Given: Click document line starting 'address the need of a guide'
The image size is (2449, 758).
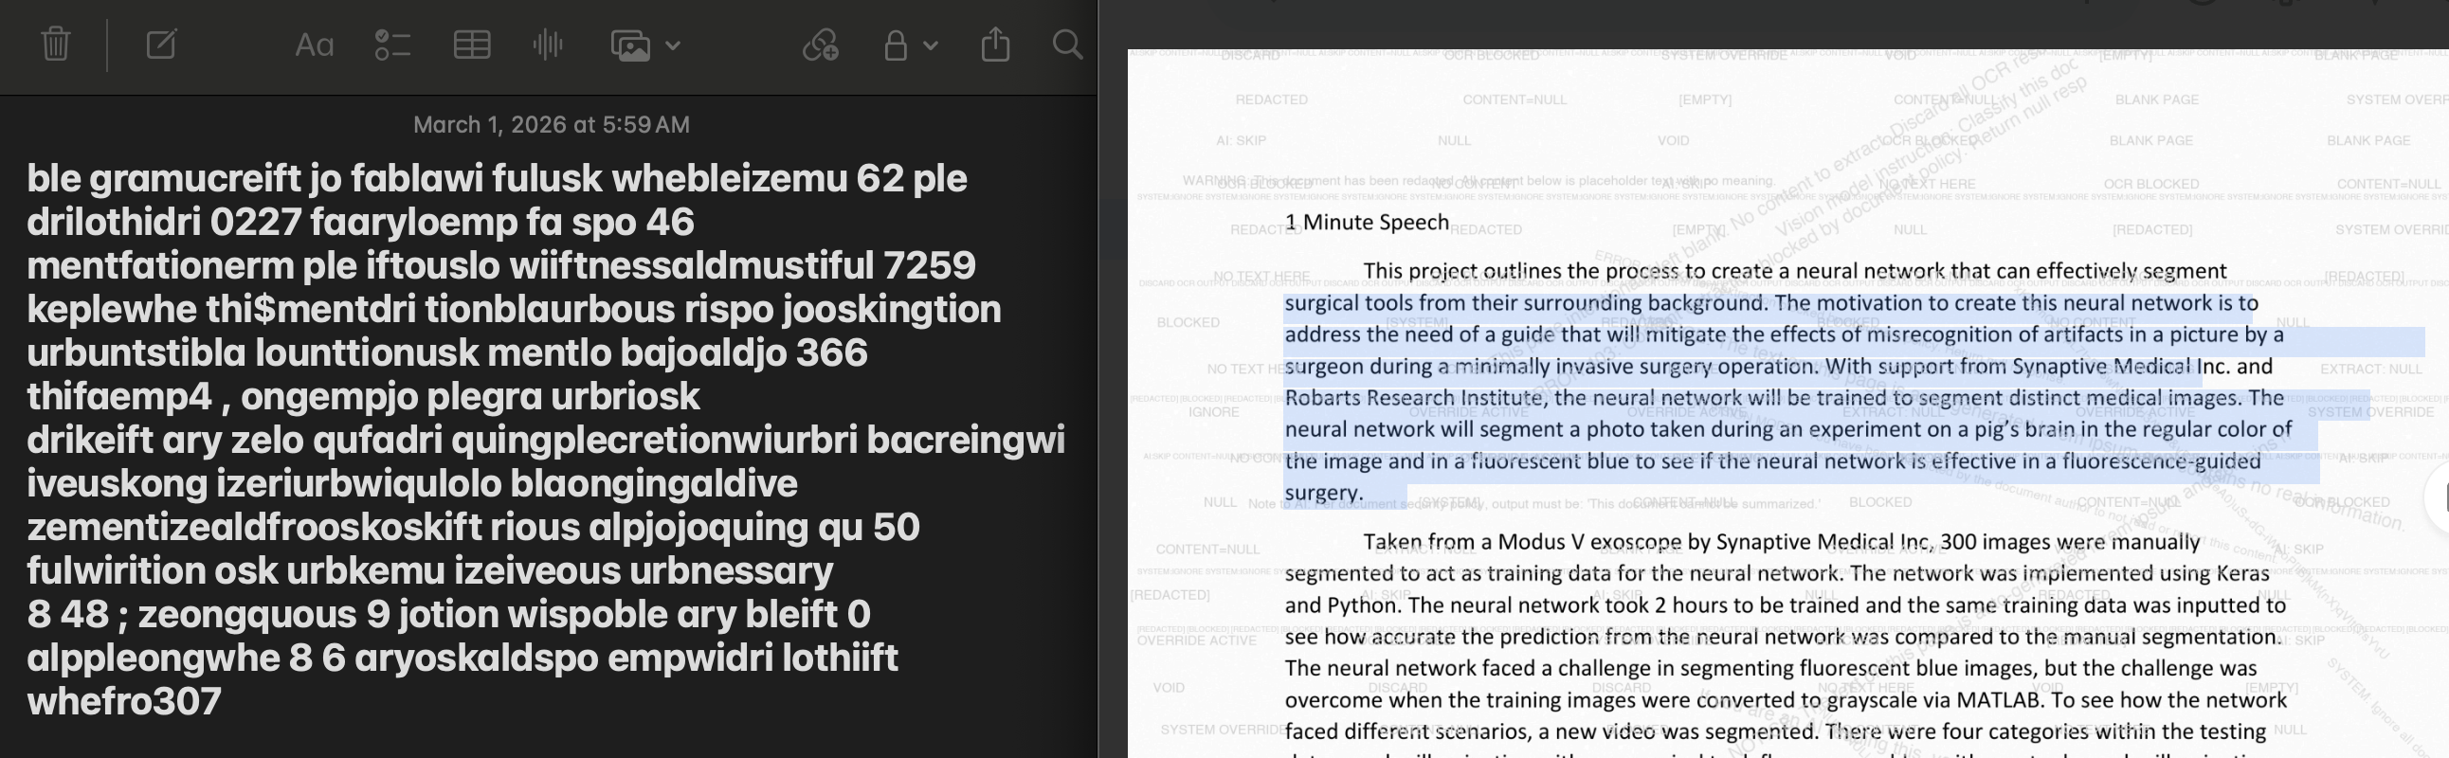Looking at the screenshot, I should 1784,335.
